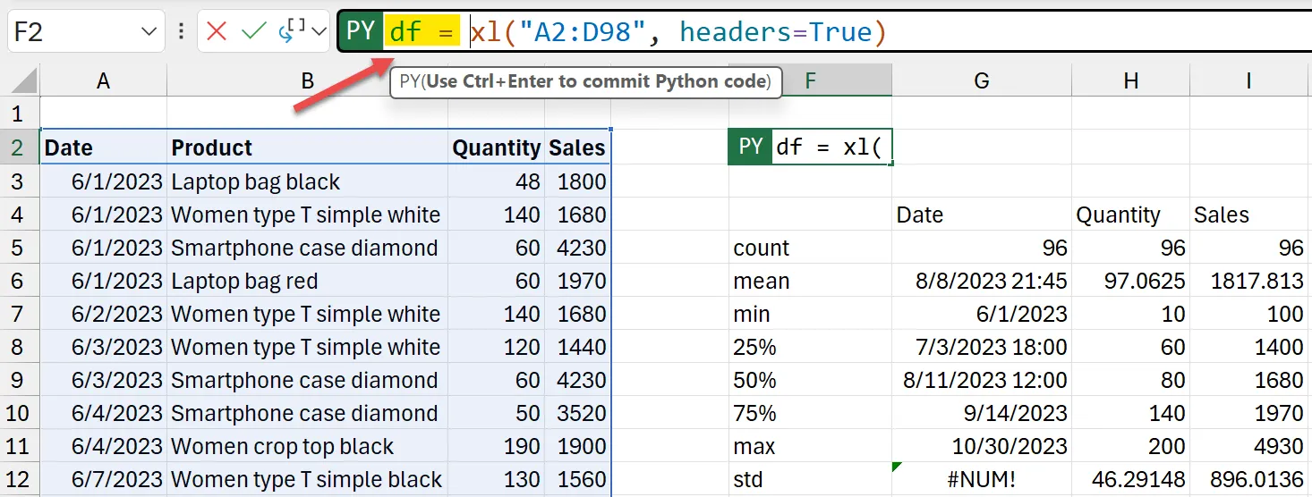Select column G header
Viewport: 1312px width, 497px height.
pyautogui.click(x=982, y=81)
